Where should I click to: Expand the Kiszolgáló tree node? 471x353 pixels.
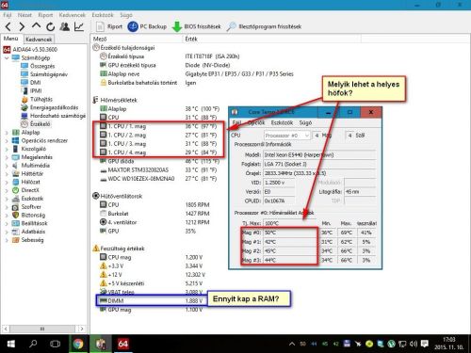click(7, 149)
